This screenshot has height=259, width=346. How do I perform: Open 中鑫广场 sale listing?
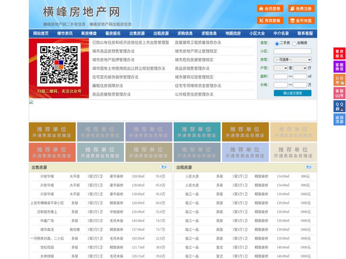[47, 221]
